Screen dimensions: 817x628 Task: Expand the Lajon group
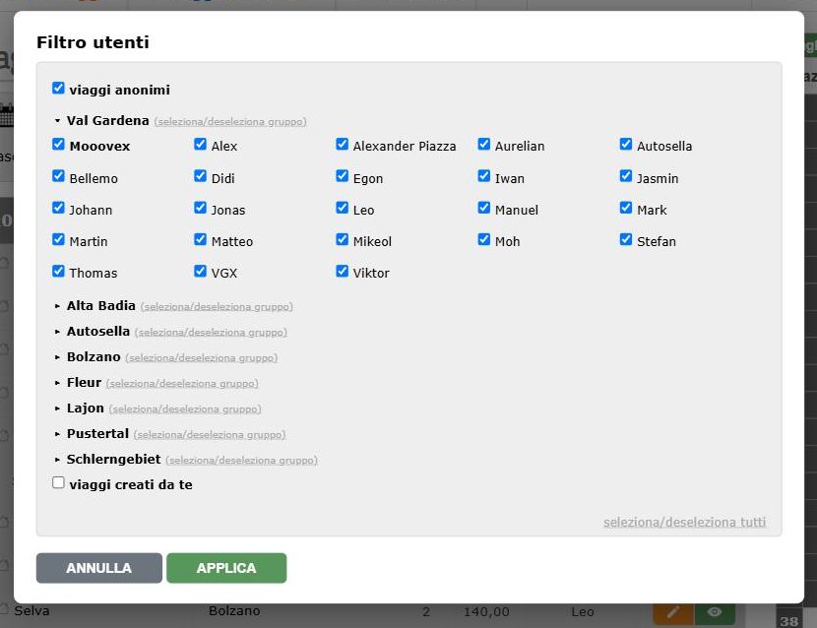(x=57, y=408)
